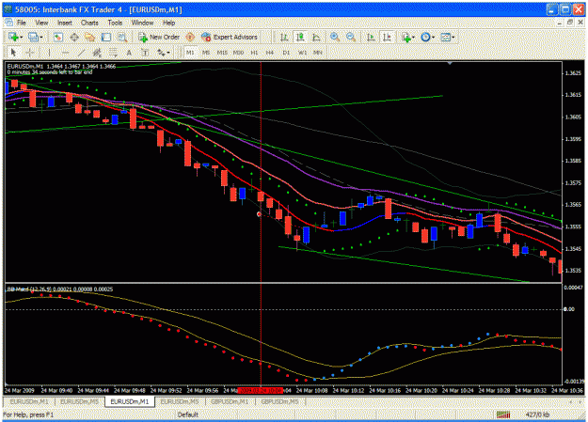The height and width of the screenshot is (422, 588).
Task: Click the chart shift triangle marker
Action: pyautogui.click(x=450, y=64)
